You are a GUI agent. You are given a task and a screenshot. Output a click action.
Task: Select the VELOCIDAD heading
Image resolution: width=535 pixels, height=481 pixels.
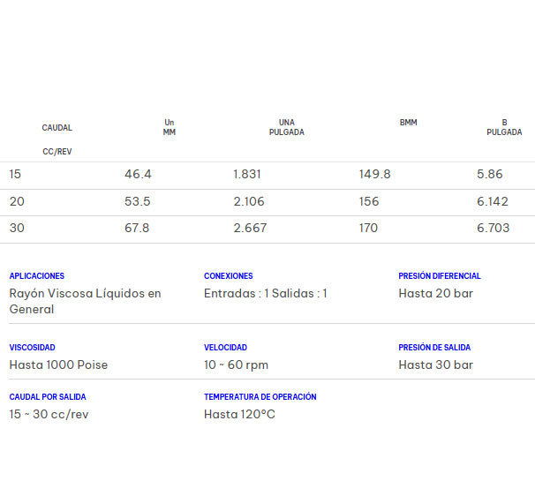pyautogui.click(x=225, y=348)
